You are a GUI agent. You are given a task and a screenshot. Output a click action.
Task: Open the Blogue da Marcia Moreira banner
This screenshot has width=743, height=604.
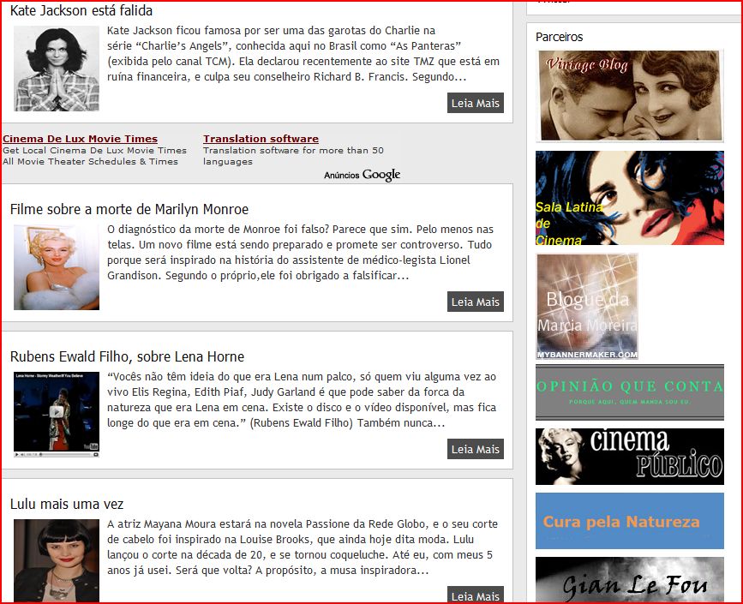pos(587,307)
